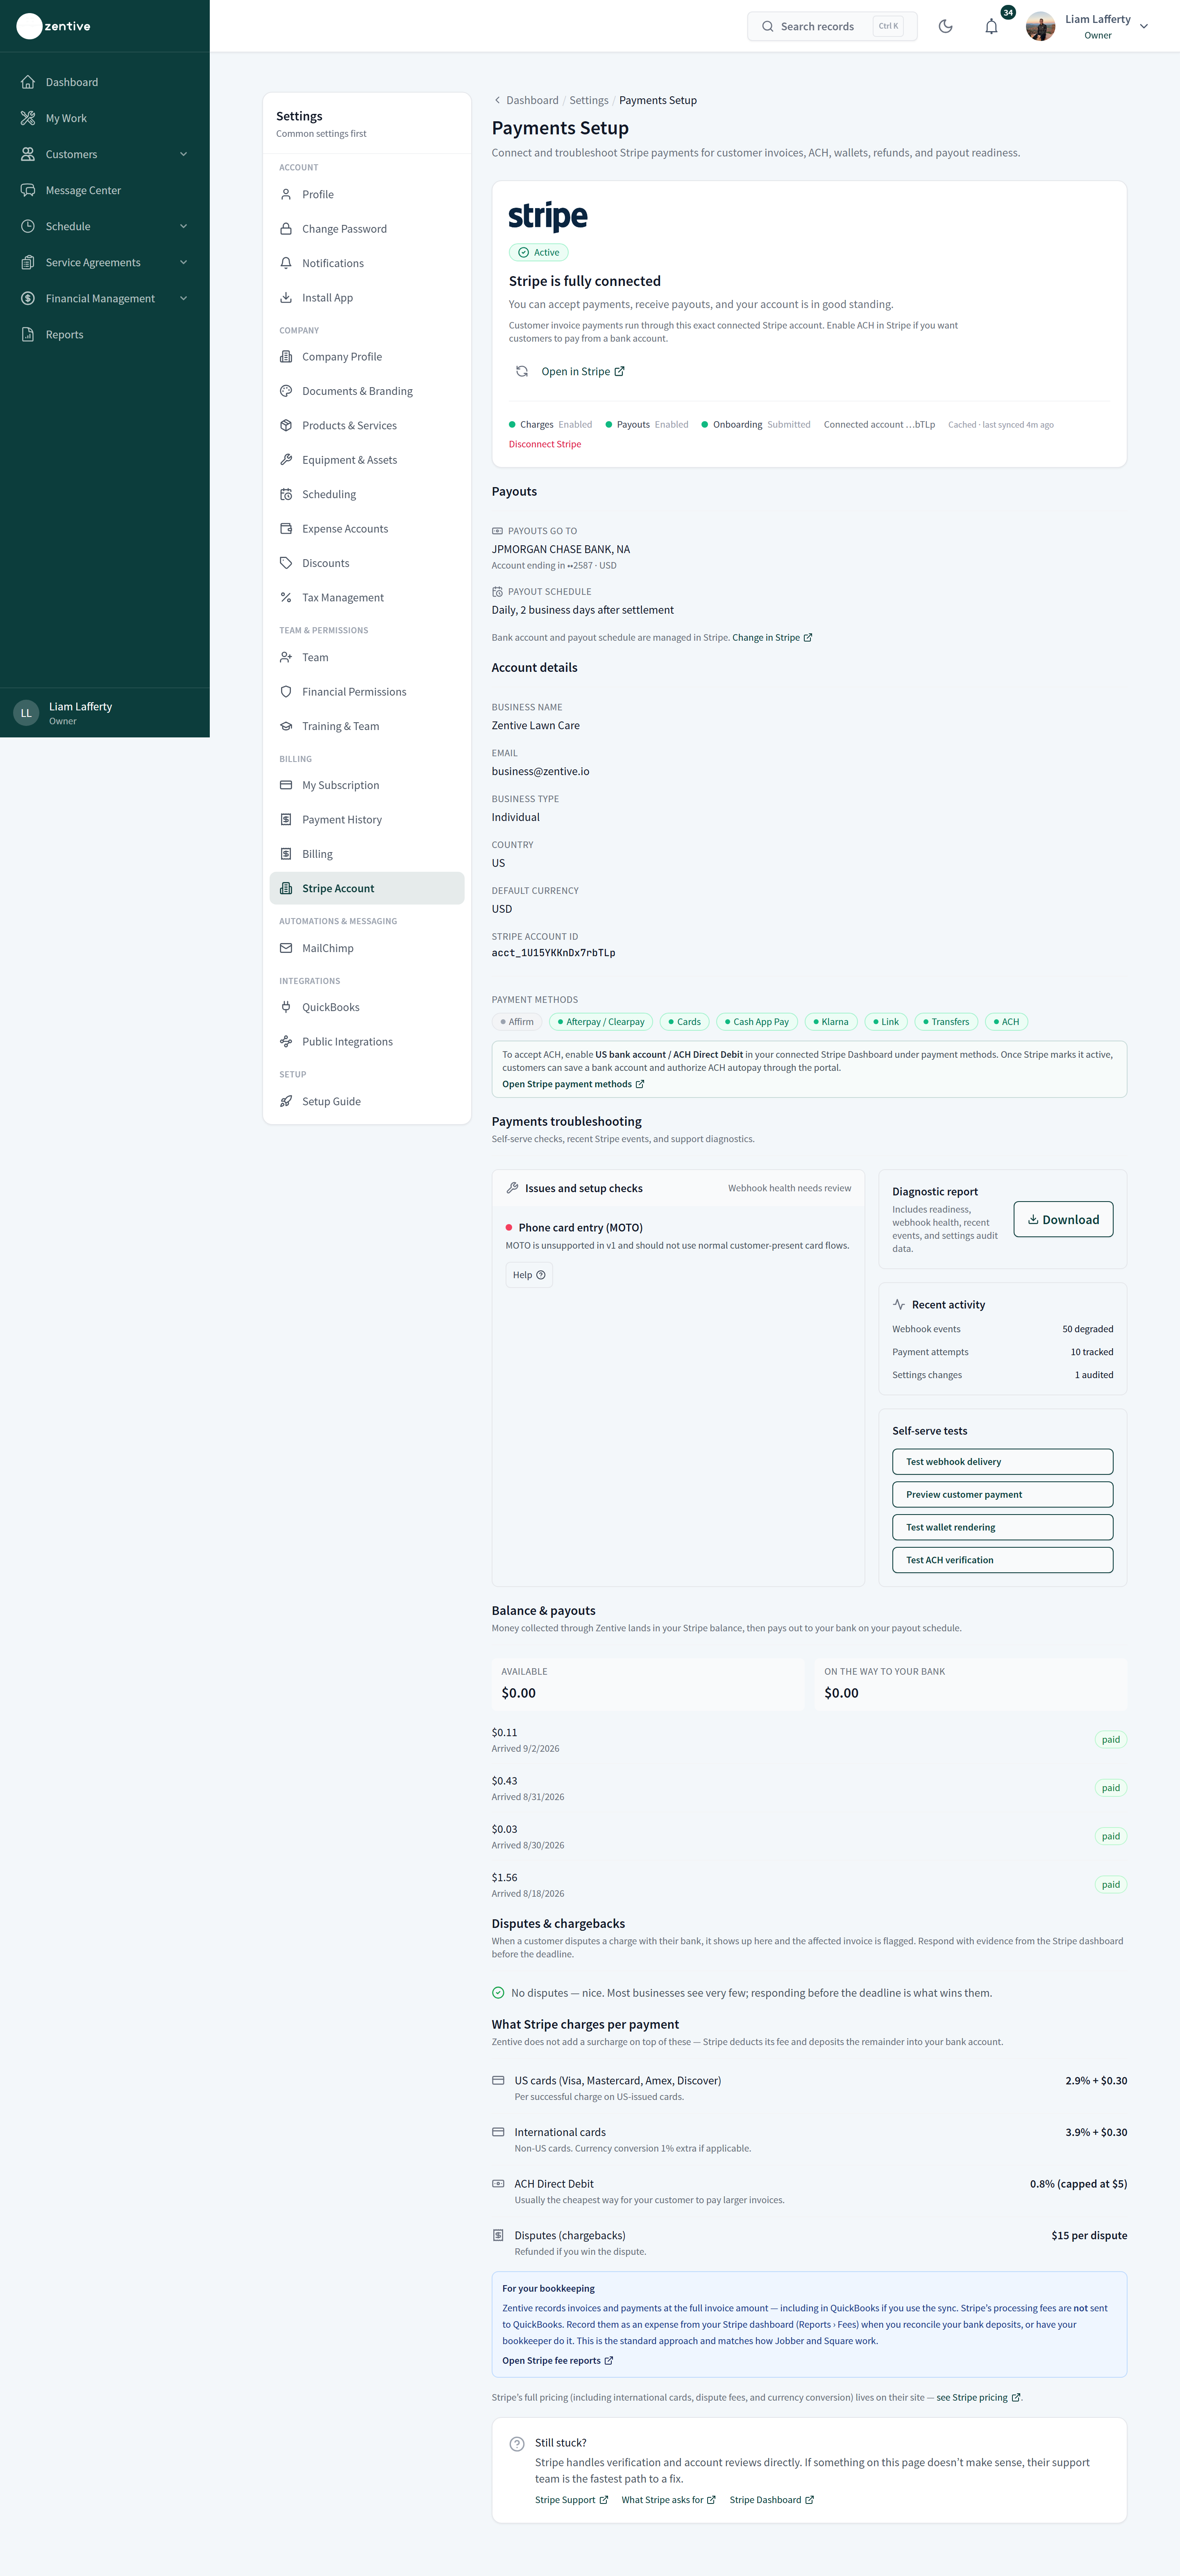1180x2576 pixels.
Task: Click the Liam Lafferty profile at sidebar bottom
Action: (104, 713)
